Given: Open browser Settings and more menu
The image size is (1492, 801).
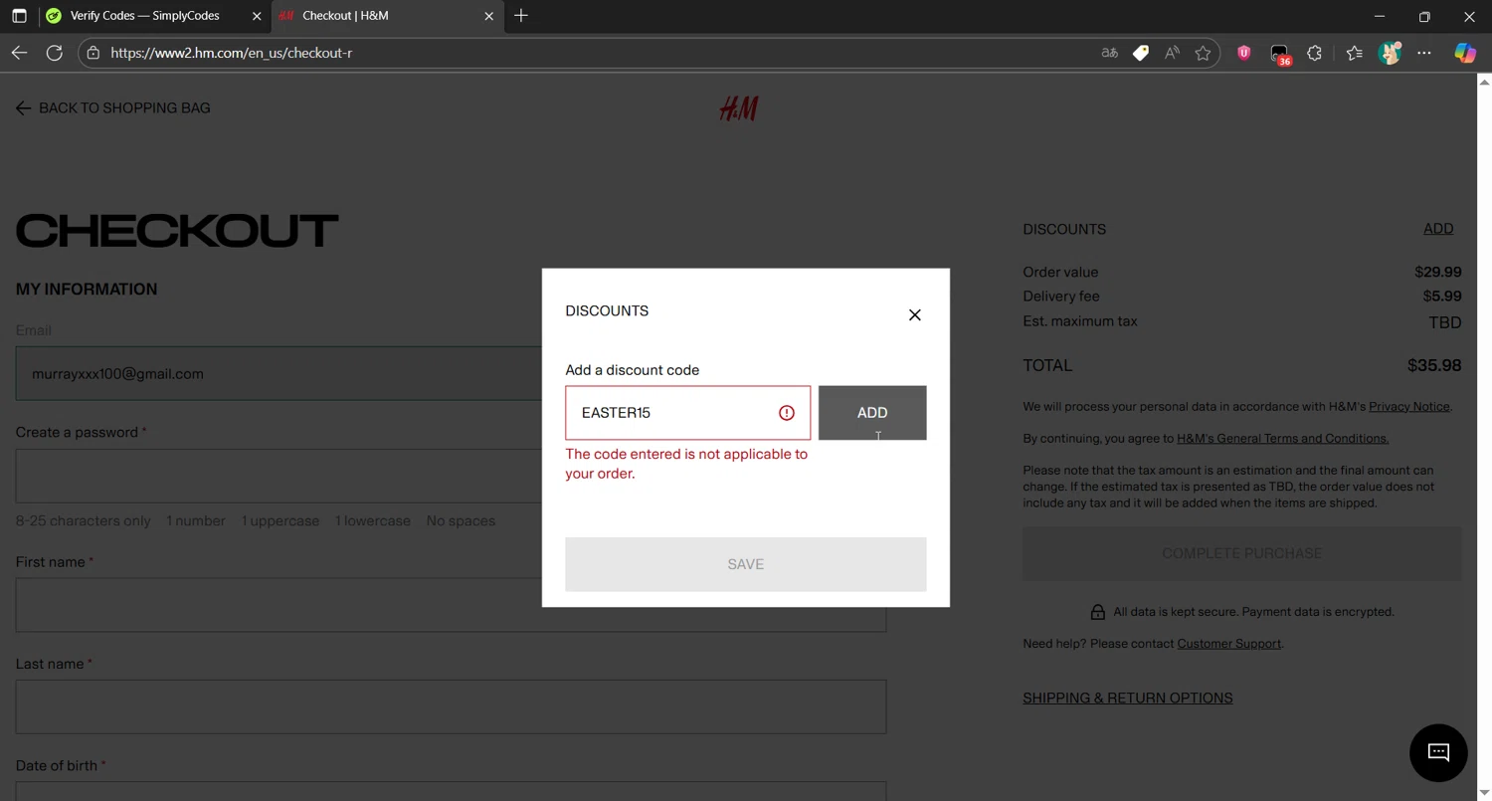Looking at the screenshot, I should click(1424, 53).
